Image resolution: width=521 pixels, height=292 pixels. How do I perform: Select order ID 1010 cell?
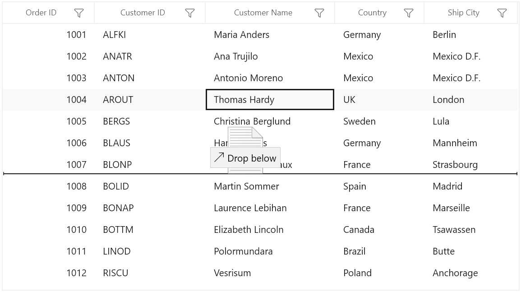[49, 229]
